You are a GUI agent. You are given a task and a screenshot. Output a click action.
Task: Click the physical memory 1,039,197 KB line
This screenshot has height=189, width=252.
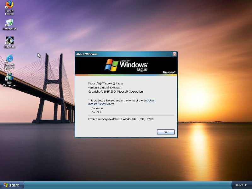pos(121,119)
